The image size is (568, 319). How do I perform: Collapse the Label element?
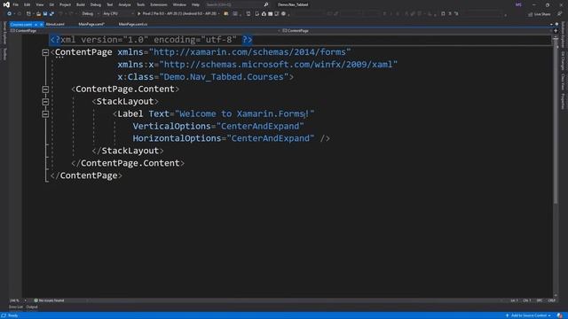tap(45, 114)
